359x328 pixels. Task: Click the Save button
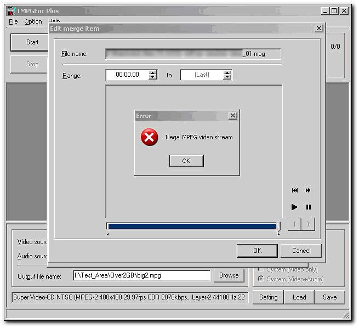[330, 297]
